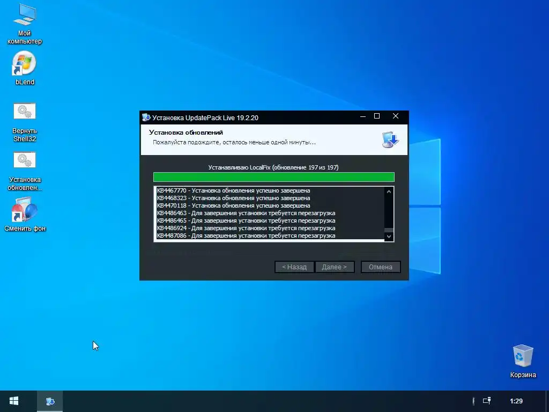Screen dimensions: 549x412
Task: Minimize the UpdatePack Live installer window
Action: click(x=363, y=116)
